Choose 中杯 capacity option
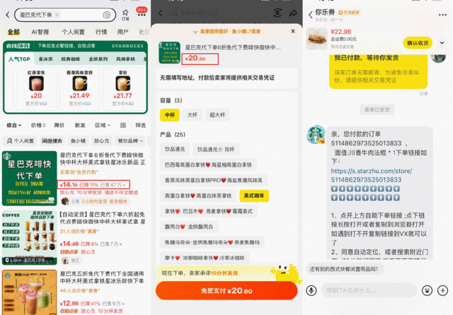The height and width of the screenshot is (315, 453). [170, 115]
